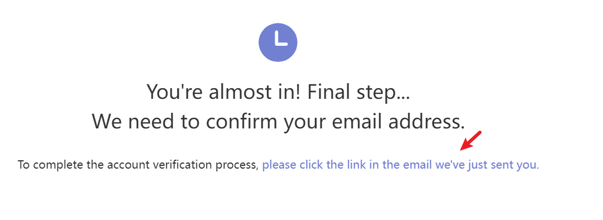Click the purple clock icon
This screenshot has width=603, height=220.
point(277,42)
